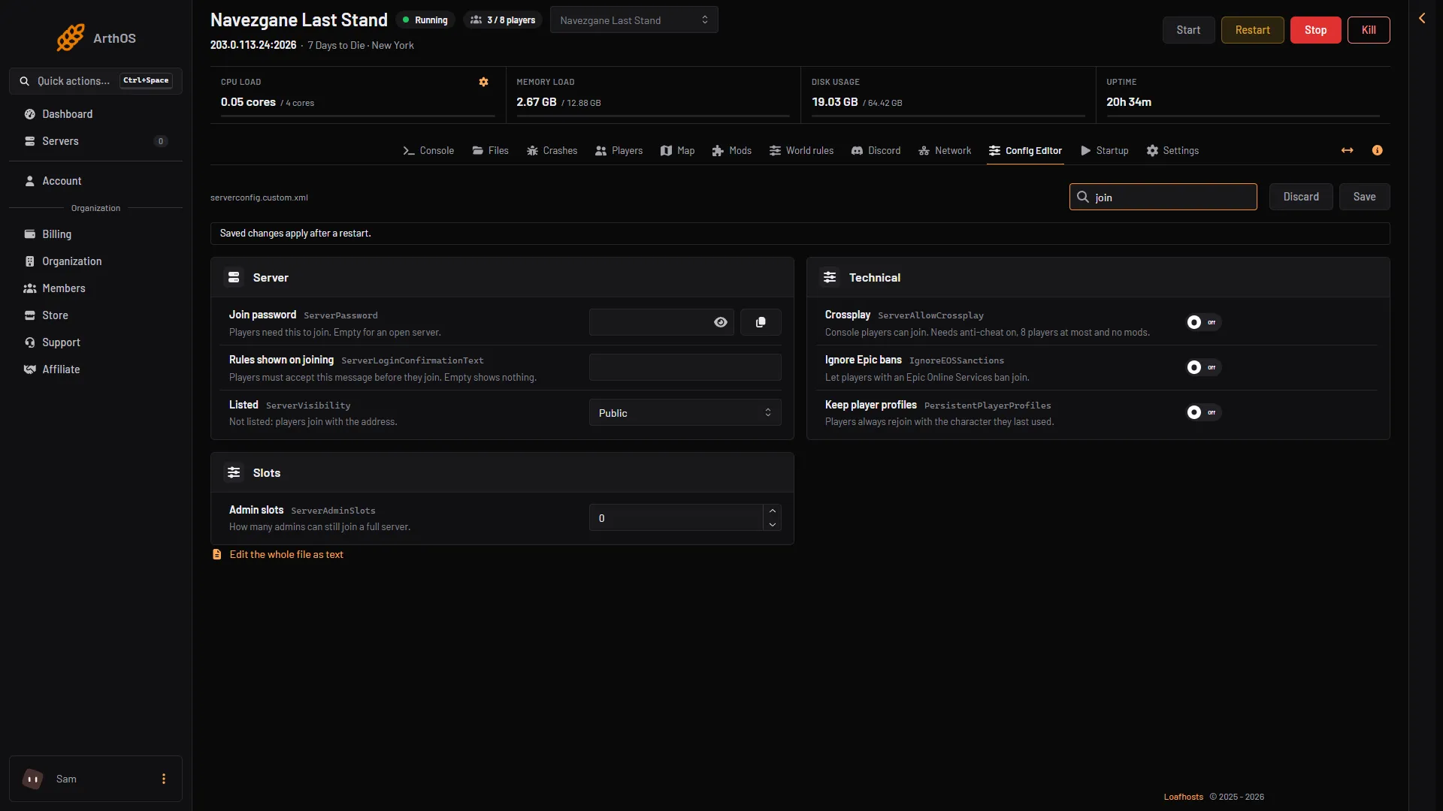This screenshot has width=1443, height=811.
Task: Click the Rules shown on joining text field
Action: point(685,367)
